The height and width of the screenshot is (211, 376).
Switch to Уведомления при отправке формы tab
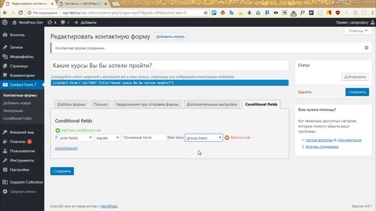click(147, 104)
